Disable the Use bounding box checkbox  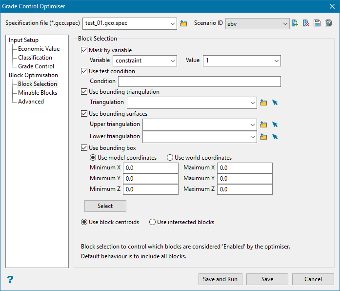click(x=84, y=148)
